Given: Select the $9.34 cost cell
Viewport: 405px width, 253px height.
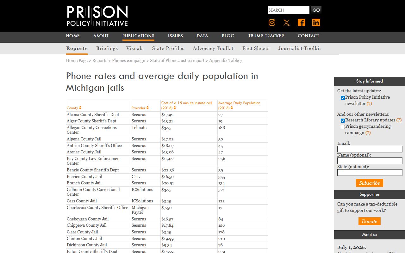Looking at the screenshot, I should (189, 245).
